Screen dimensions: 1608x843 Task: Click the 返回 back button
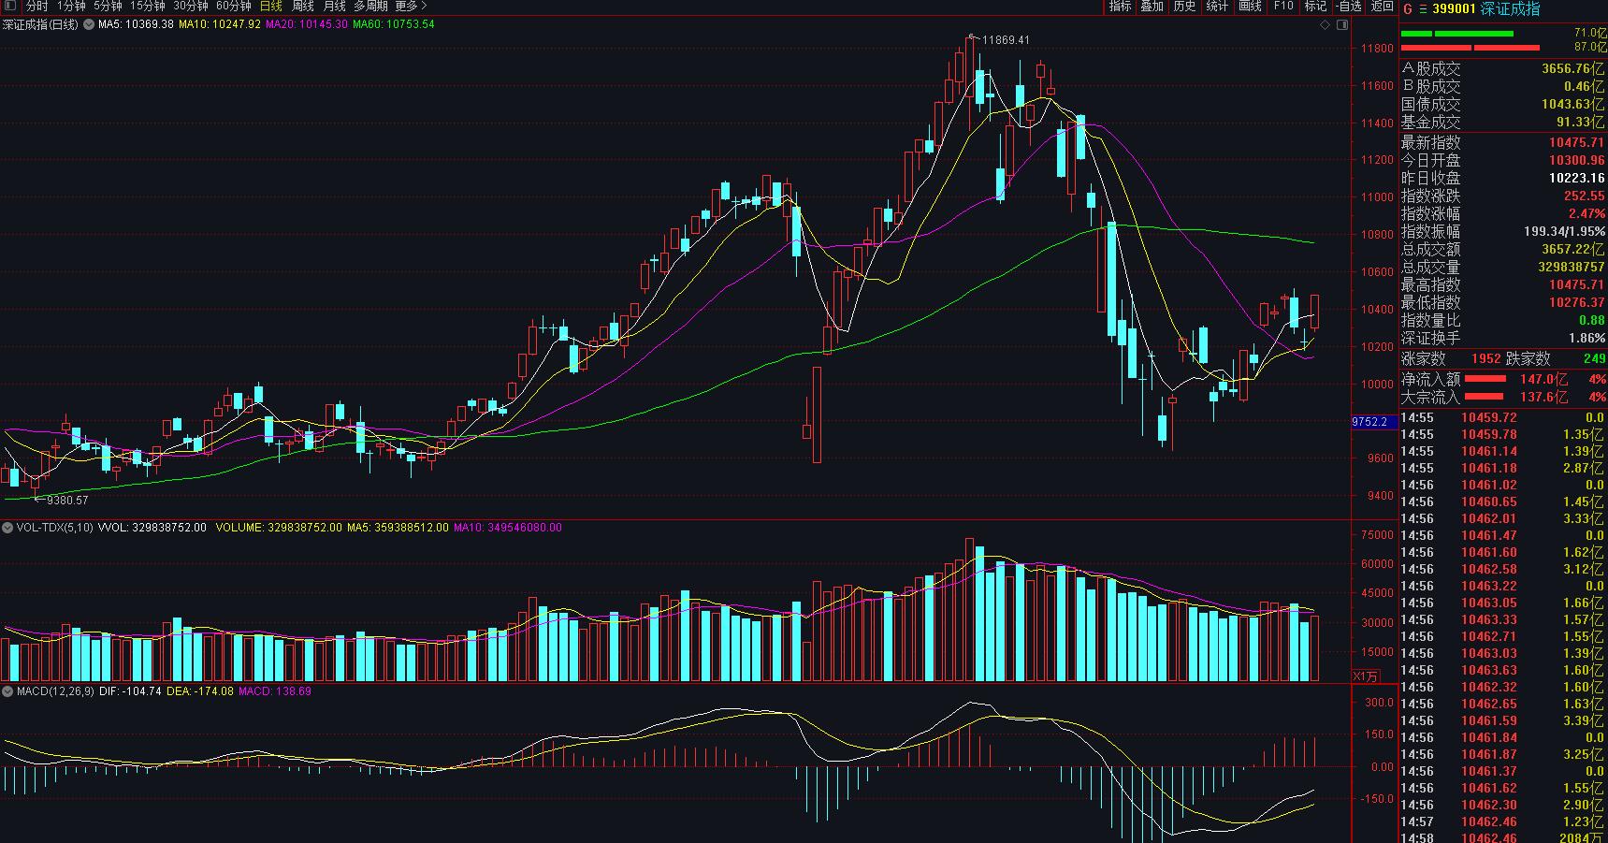click(1382, 7)
